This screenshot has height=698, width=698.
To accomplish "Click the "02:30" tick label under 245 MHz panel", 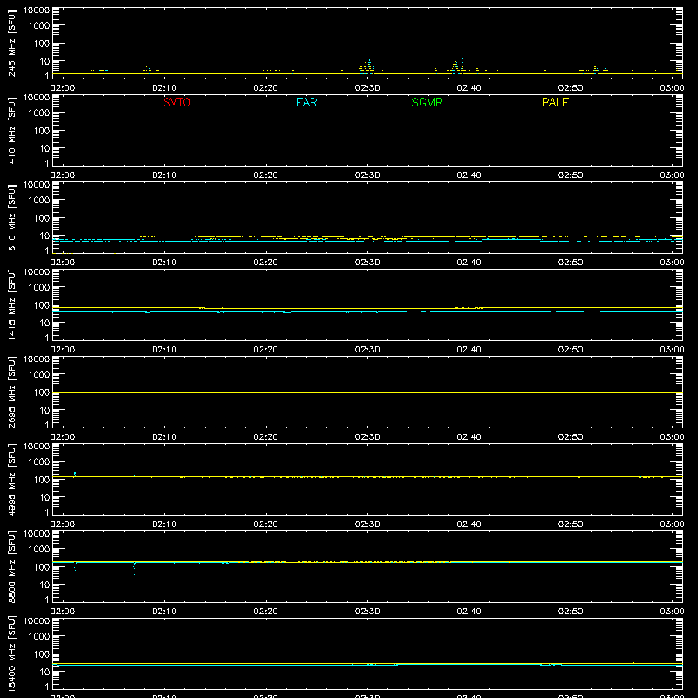I will coord(367,88).
